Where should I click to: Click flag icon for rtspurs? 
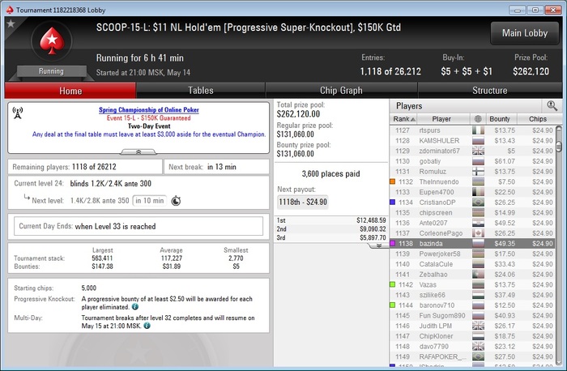pyautogui.click(x=478, y=130)
